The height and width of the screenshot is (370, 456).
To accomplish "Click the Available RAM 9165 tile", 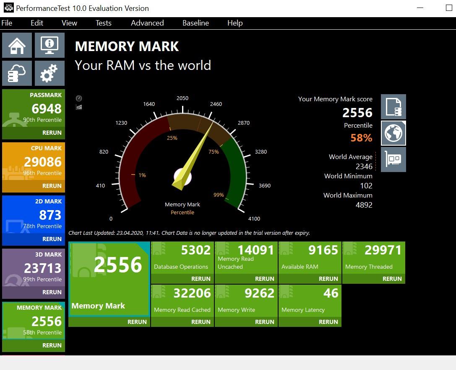I will point(310,258).
